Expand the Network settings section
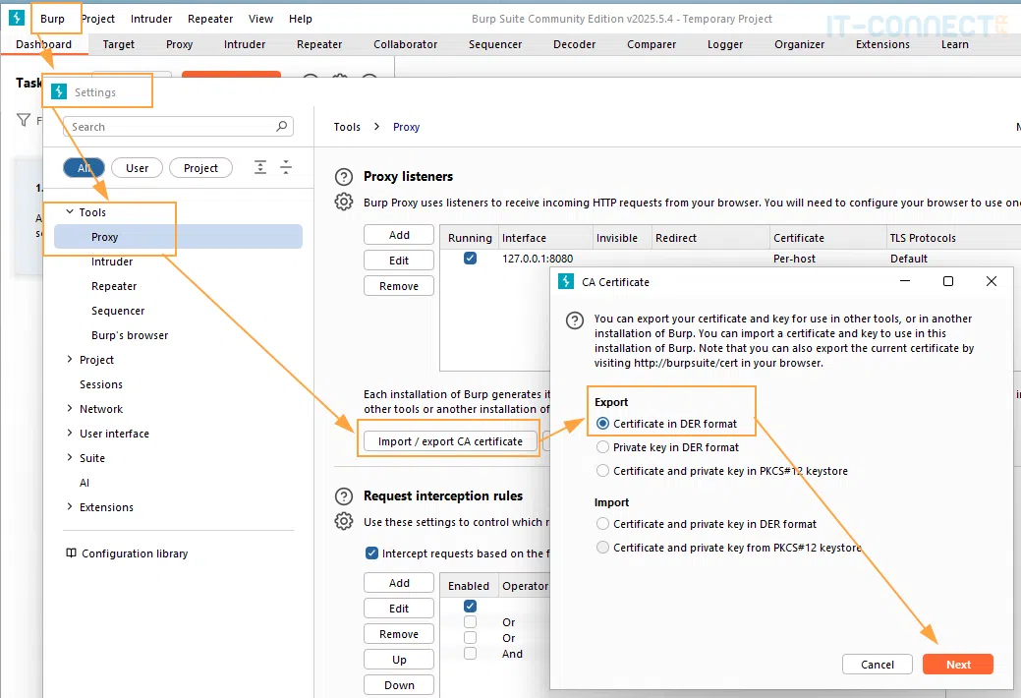The width and height of the screenshot is (1021, 698). tap(70, 409)
